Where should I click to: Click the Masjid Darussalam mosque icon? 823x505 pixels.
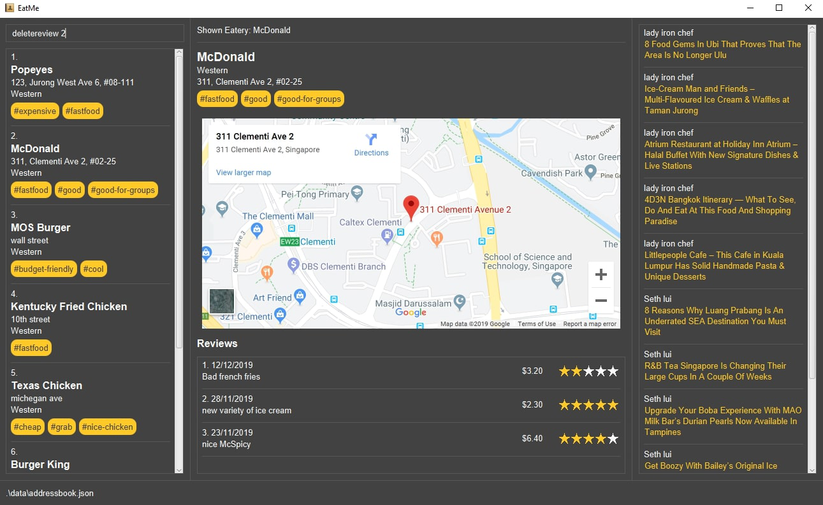[x=460, y=301]
